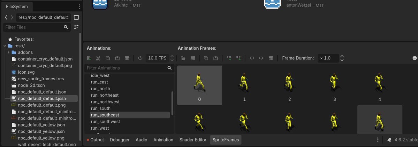Decrease the animation FPS with the down arrow
Screen dimensions: 418x147
coord(172,60)
